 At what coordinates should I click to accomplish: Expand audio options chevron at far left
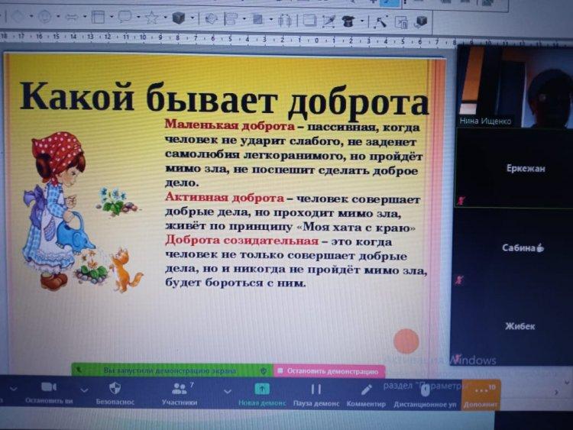click(13, 389)
